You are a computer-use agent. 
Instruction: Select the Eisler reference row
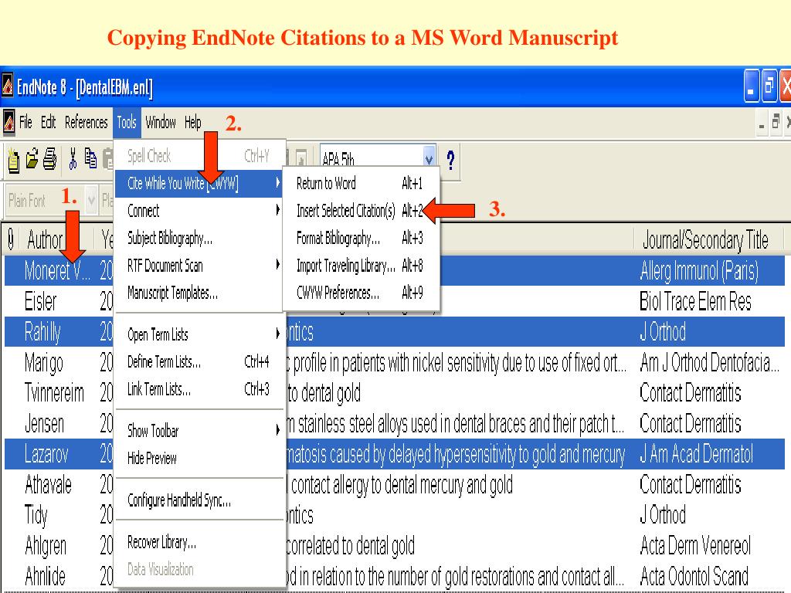click(x=395, y=302)
